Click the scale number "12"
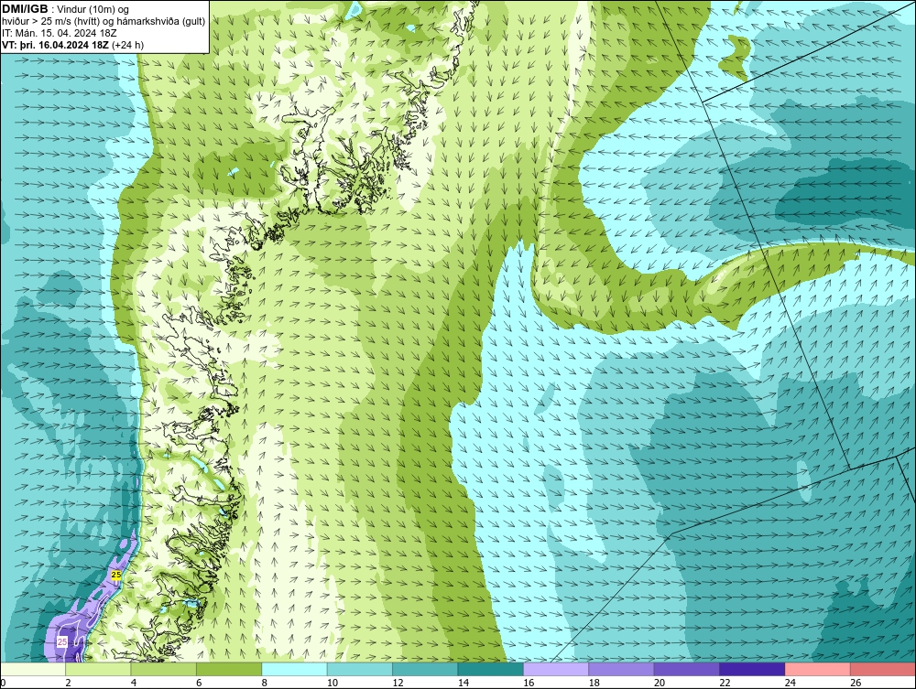The width and height of the screenshot is (916, 689). (398, 684)
